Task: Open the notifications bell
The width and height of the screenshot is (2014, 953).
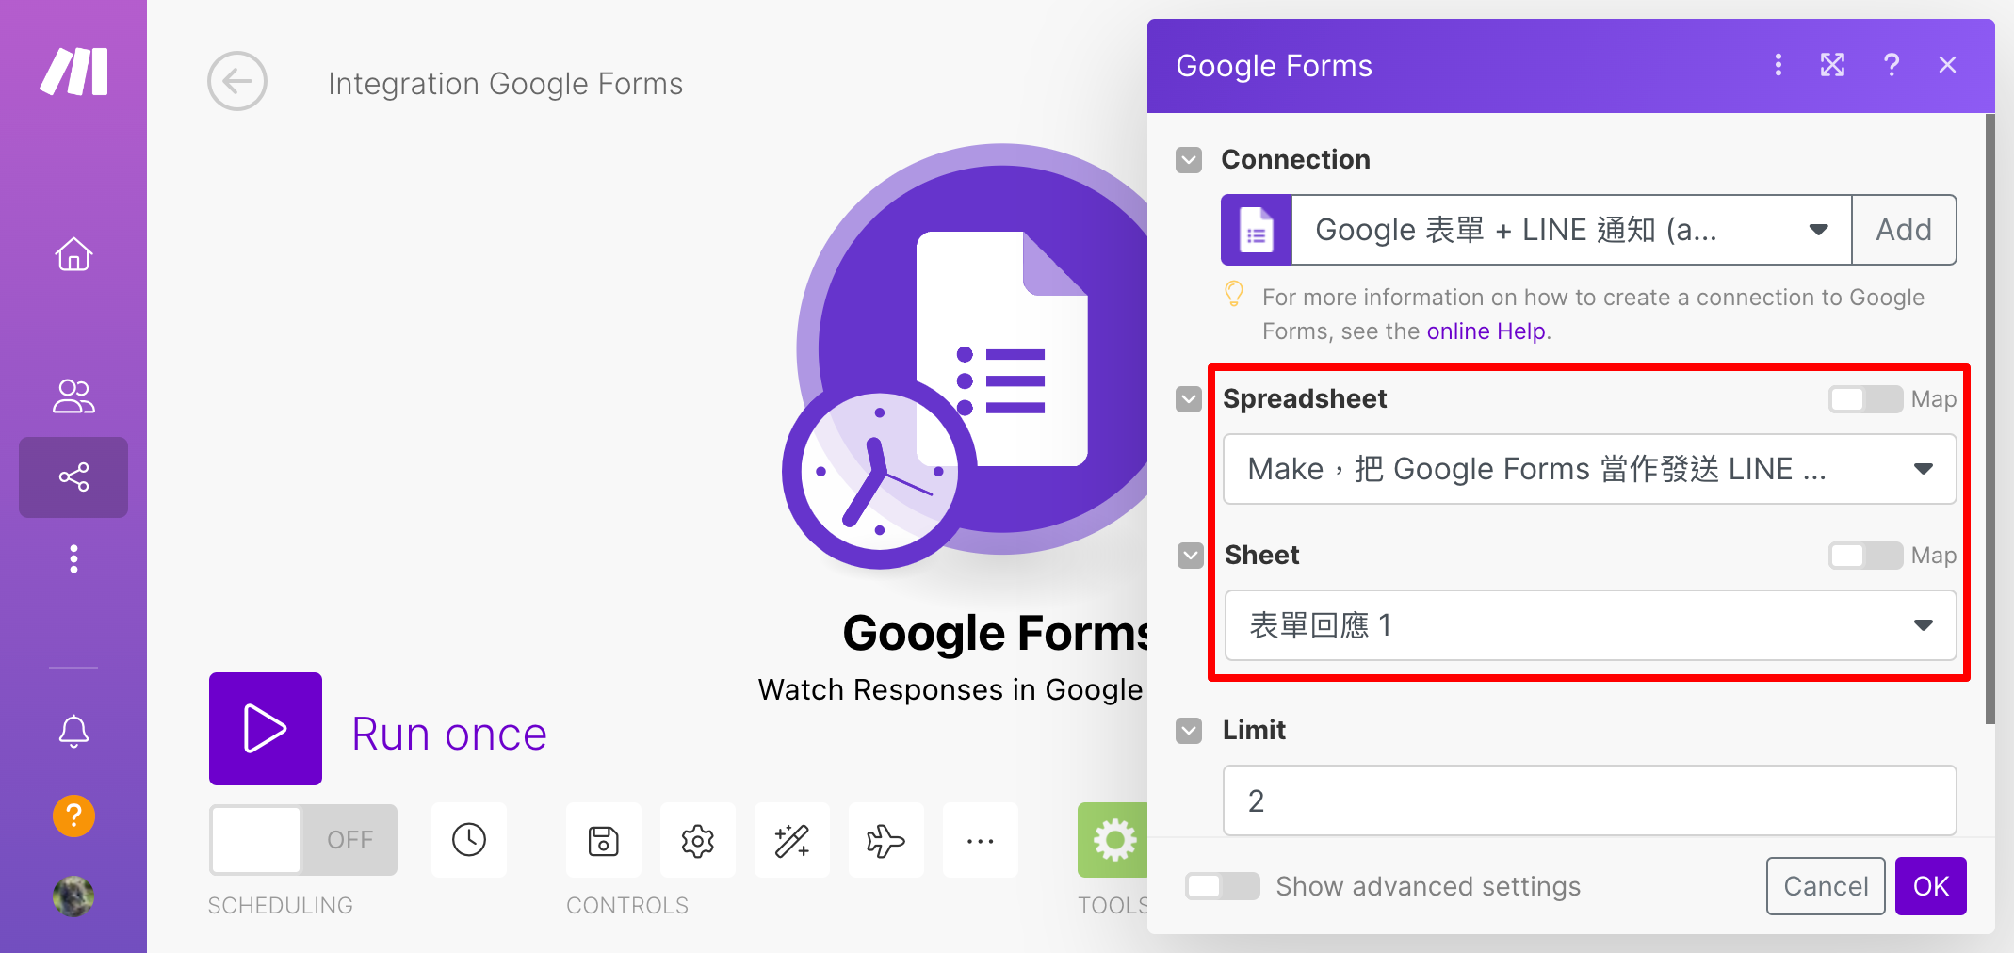Action: 73,732
